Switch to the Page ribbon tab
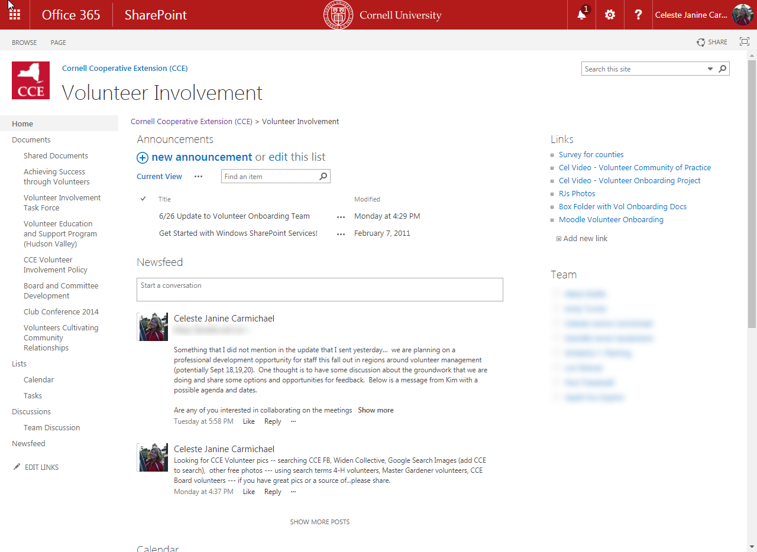 coord(58,43)
